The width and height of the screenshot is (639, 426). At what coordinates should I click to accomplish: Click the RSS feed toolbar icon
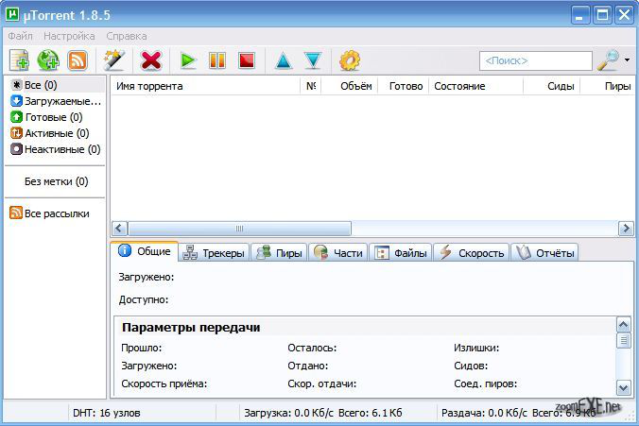(78, 60)
